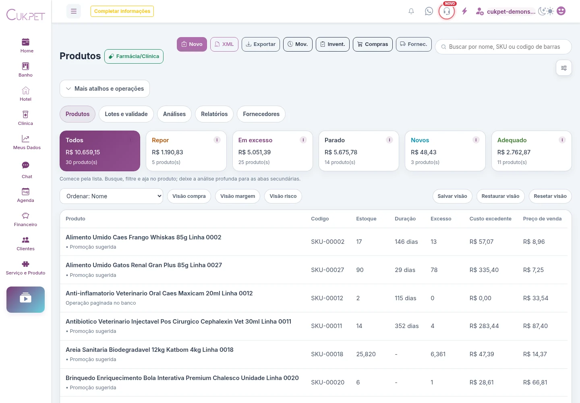
Task: Switch to the Análises tab
Action: [174, 114]
